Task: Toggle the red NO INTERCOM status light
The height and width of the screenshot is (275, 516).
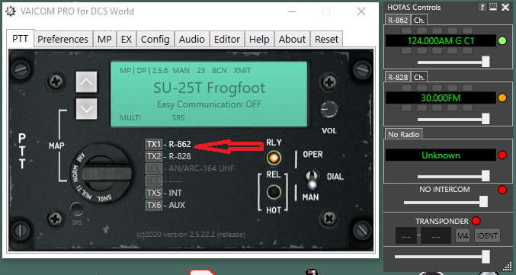Action: [x=502, y=190]
